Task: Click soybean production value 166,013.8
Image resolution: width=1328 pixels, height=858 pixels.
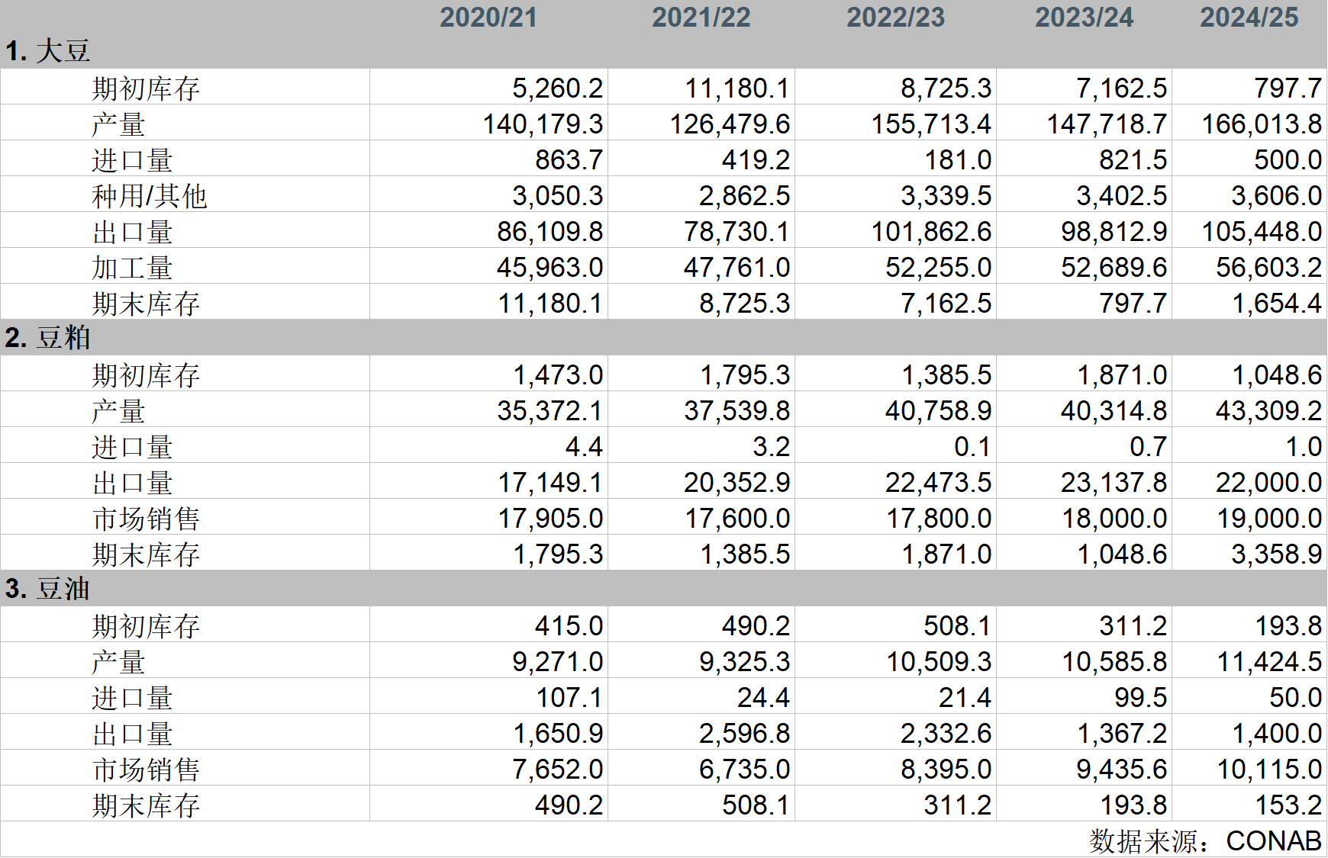Action: tap(1261, 124)
